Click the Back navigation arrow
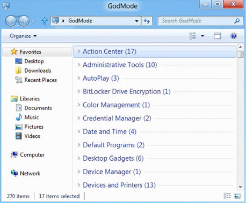The width and height of the screenshot is (246, 203). click(x=11, y=21)
